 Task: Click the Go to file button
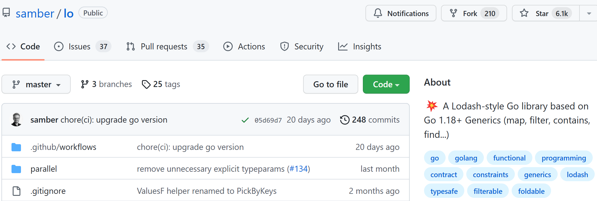pos(331,84)
